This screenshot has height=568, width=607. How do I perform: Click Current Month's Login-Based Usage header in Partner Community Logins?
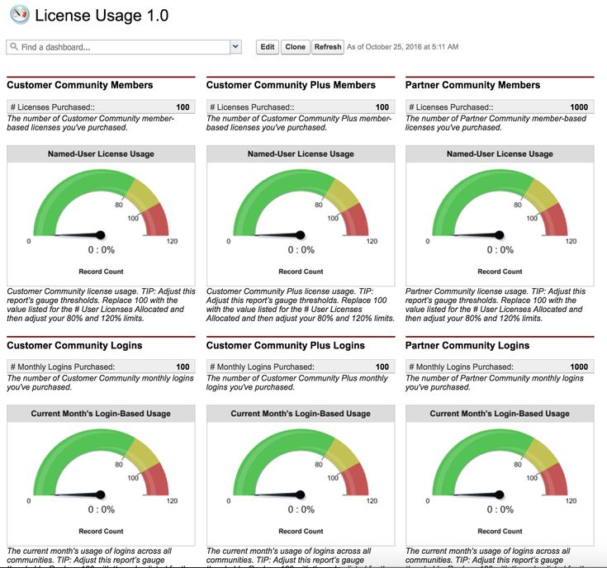(500, 414)
